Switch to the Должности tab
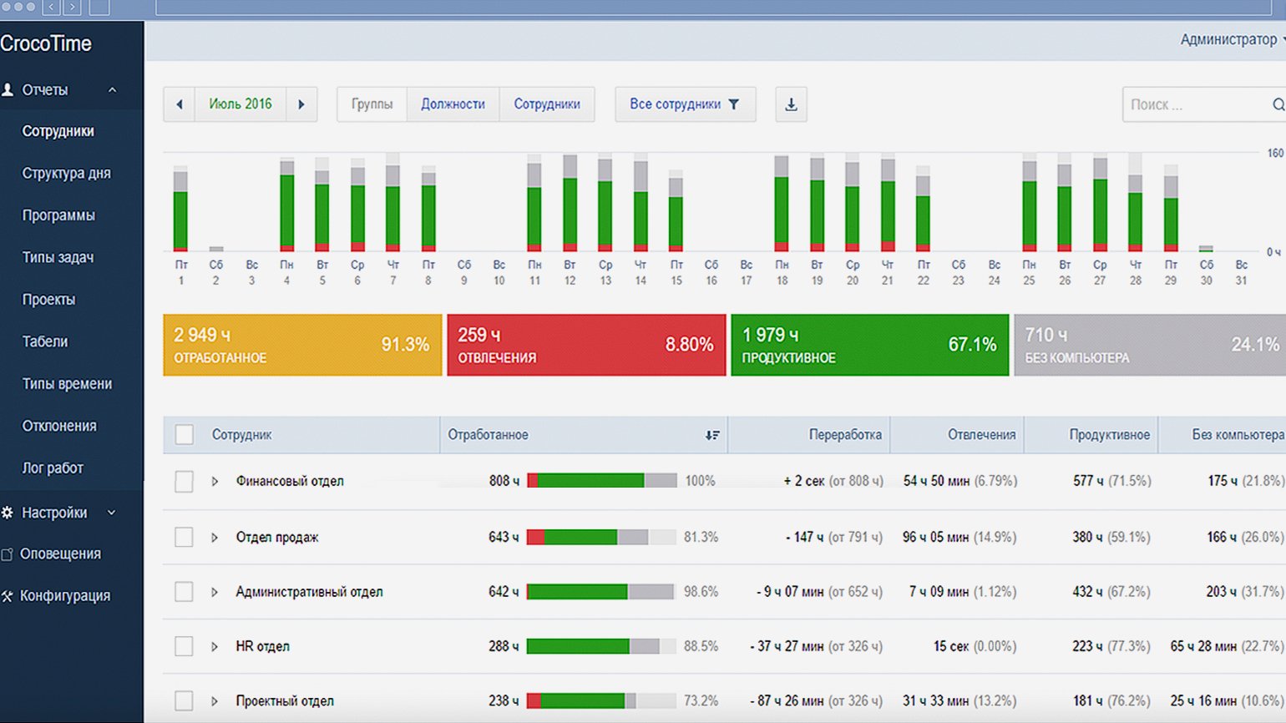This screenshot has height=723, width=1286. (x=453, y=104)
